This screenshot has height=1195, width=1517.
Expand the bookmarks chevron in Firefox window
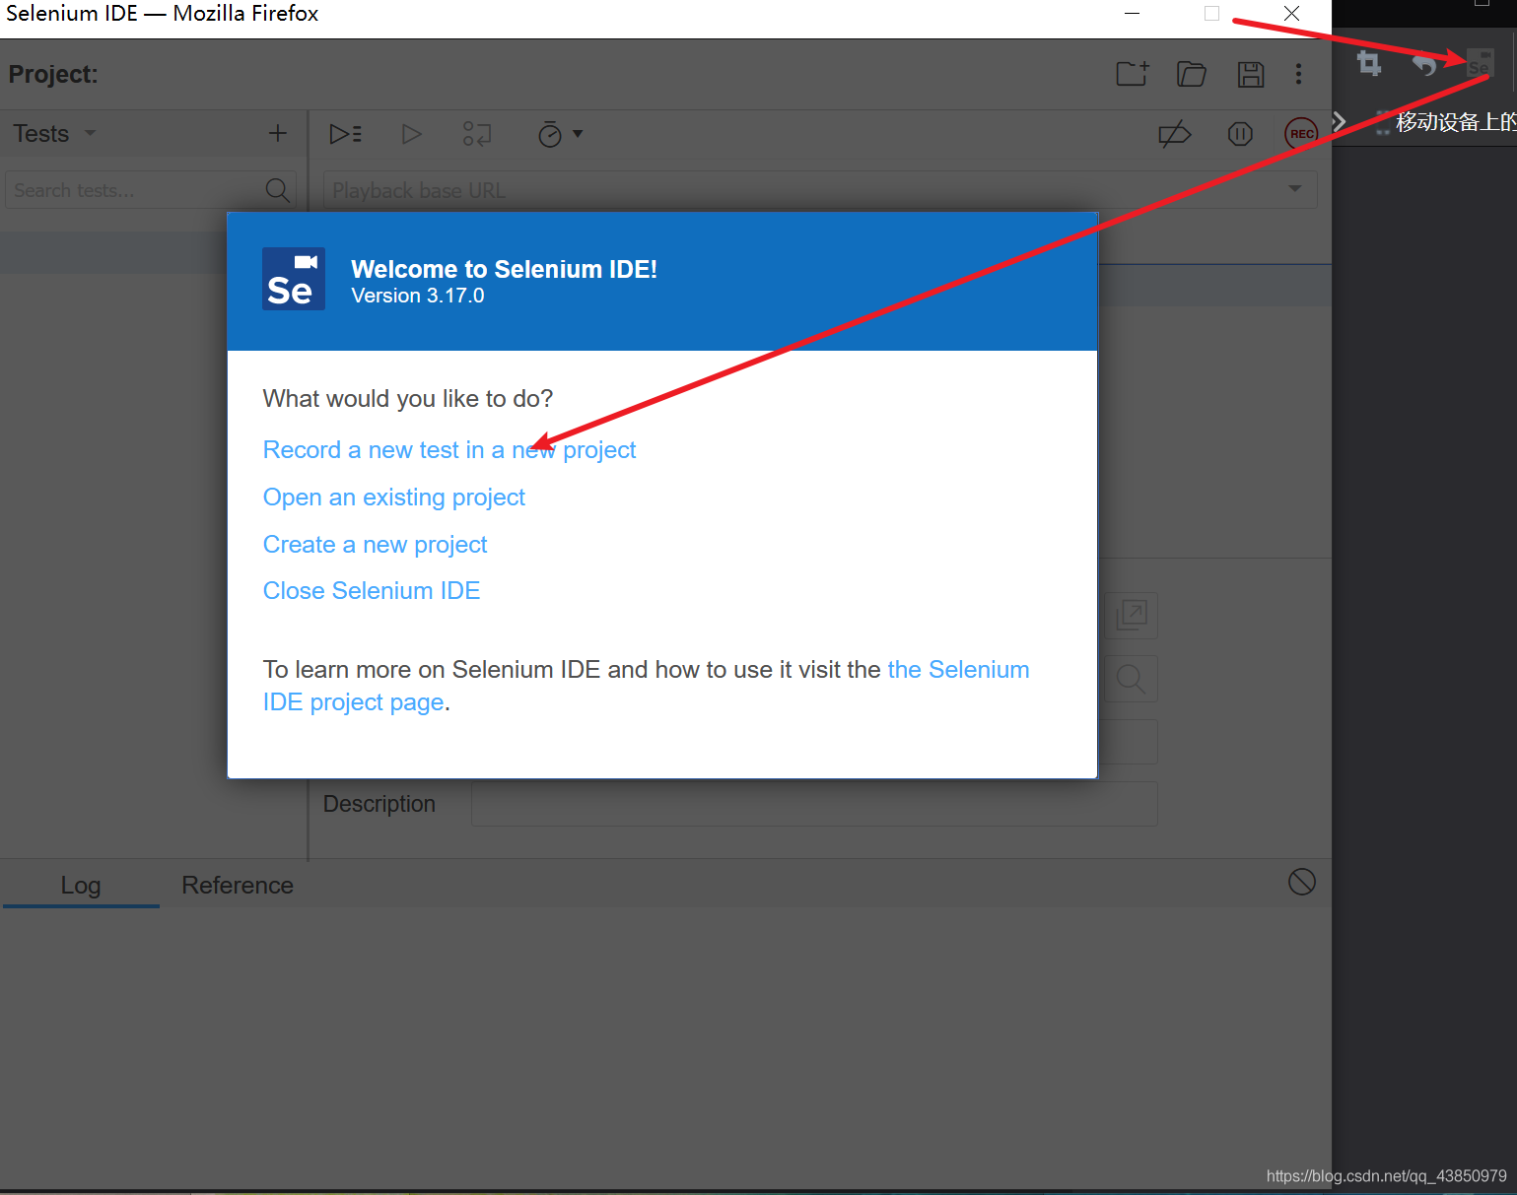click(x=1339, y=122)
